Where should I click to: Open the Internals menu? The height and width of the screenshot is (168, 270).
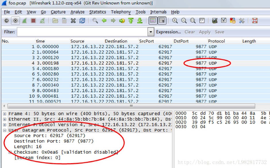(x=158, y=12)
